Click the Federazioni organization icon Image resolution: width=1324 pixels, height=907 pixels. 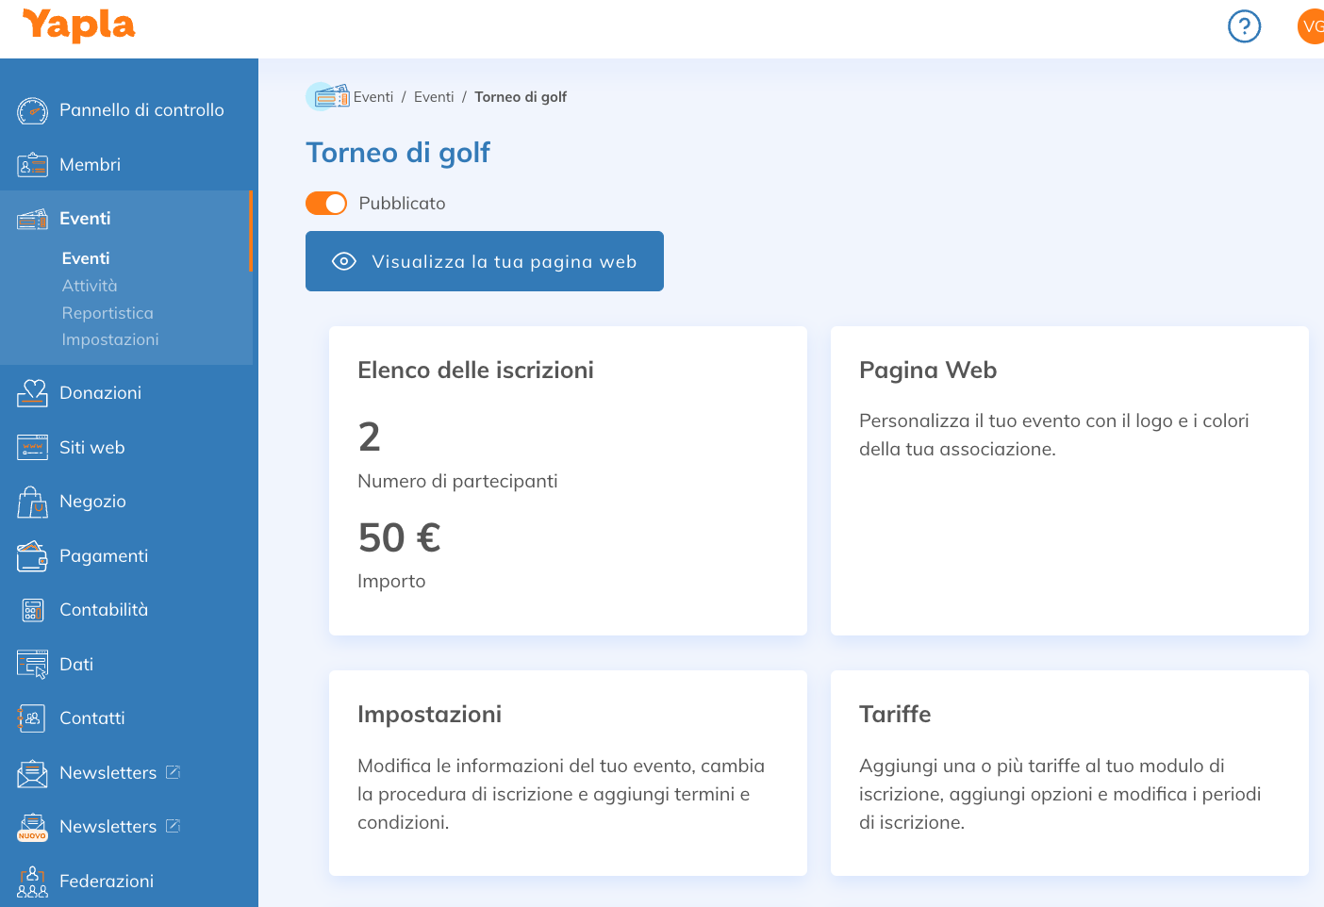tap(32, 882)
